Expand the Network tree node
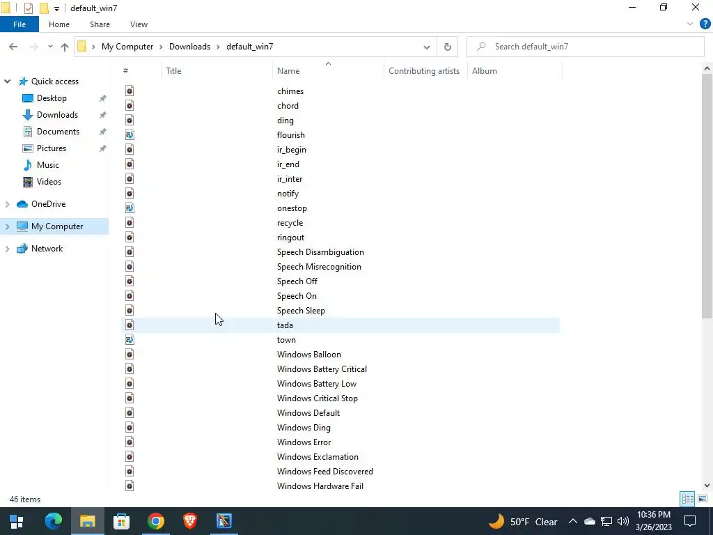The height and width of the screenshot is (535, 713). [x=7, y=249]
